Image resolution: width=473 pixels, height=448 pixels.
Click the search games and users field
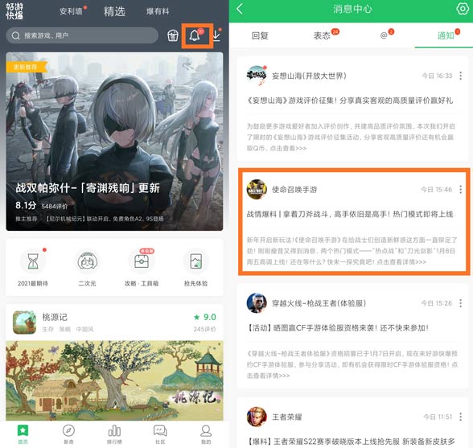82,35
